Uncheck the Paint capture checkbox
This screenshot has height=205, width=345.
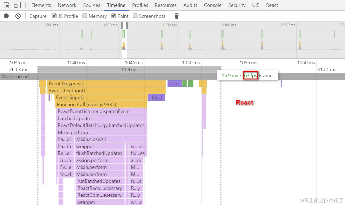pyautogui.click(x=113, y=16)
